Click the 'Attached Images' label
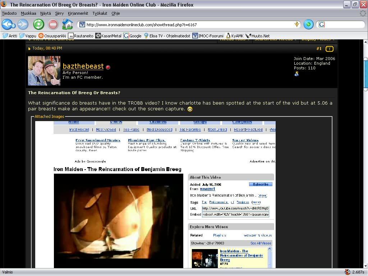Viewport: 368px width, 276px height. (49, 116)
